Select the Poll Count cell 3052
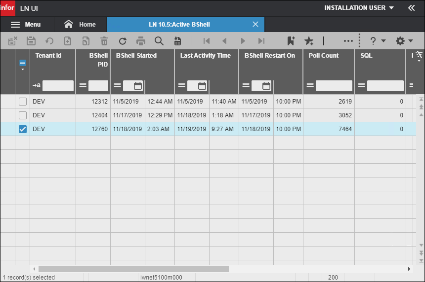The height and width of the screenshot is (282, 425). [329, 115]
